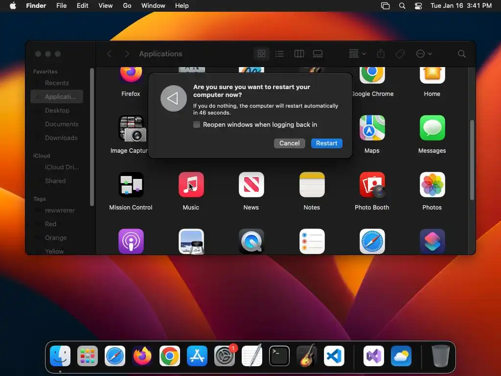Image resolution: width=501 pixels, height=376 pixels.
Task: Open the Finder menu in menu bar
Action: click(36, 6)
